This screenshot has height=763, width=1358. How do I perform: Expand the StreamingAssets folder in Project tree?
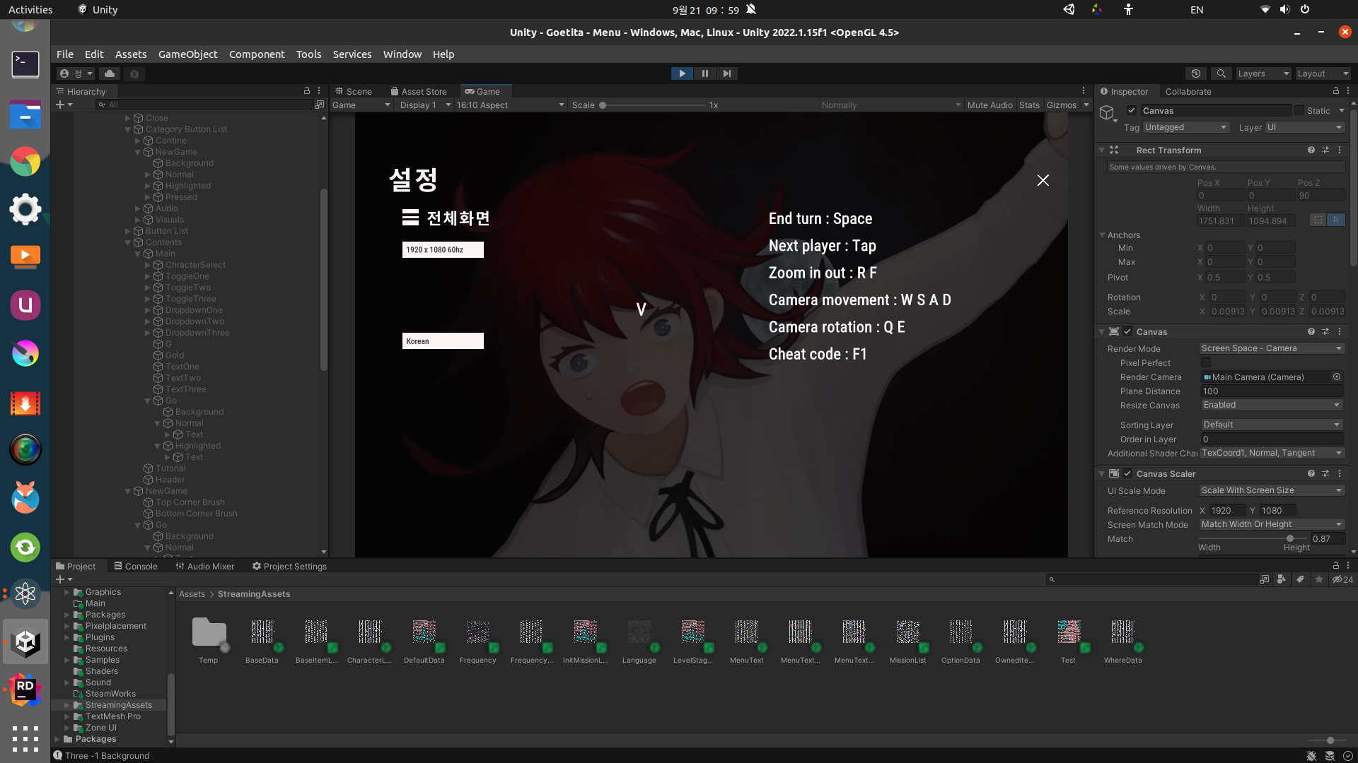coord(67,705)
